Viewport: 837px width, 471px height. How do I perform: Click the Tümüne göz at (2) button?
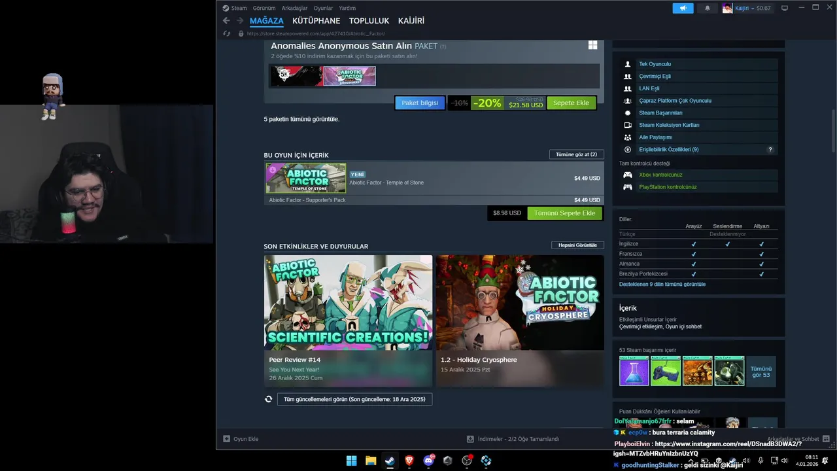(x=576, y=154)
